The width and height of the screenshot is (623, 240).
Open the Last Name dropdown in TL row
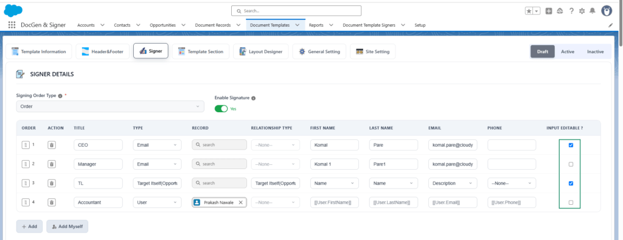click(394, 184)
